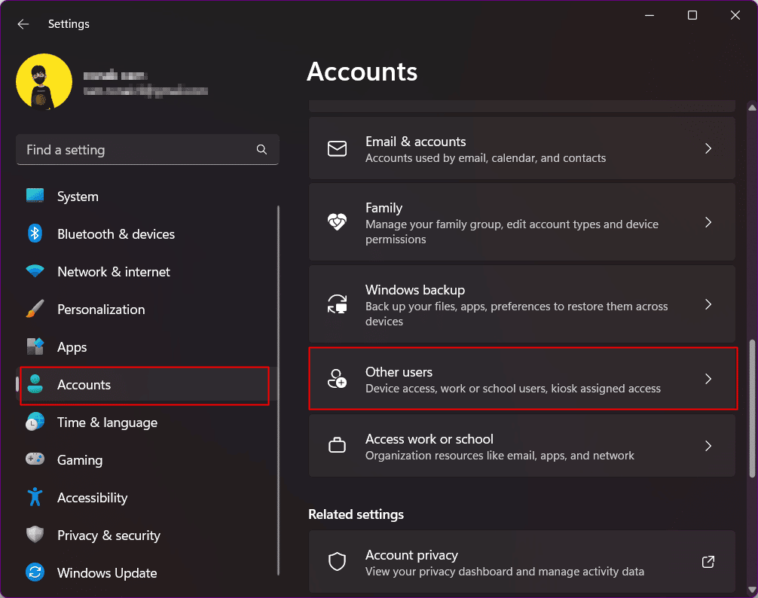Open the user profile avatar picture

[x=44, y=81]
